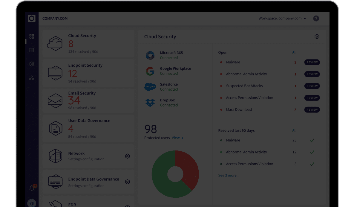Click View protected users link
This screenshot has height=207, width=354.
[x=177, y=138]
